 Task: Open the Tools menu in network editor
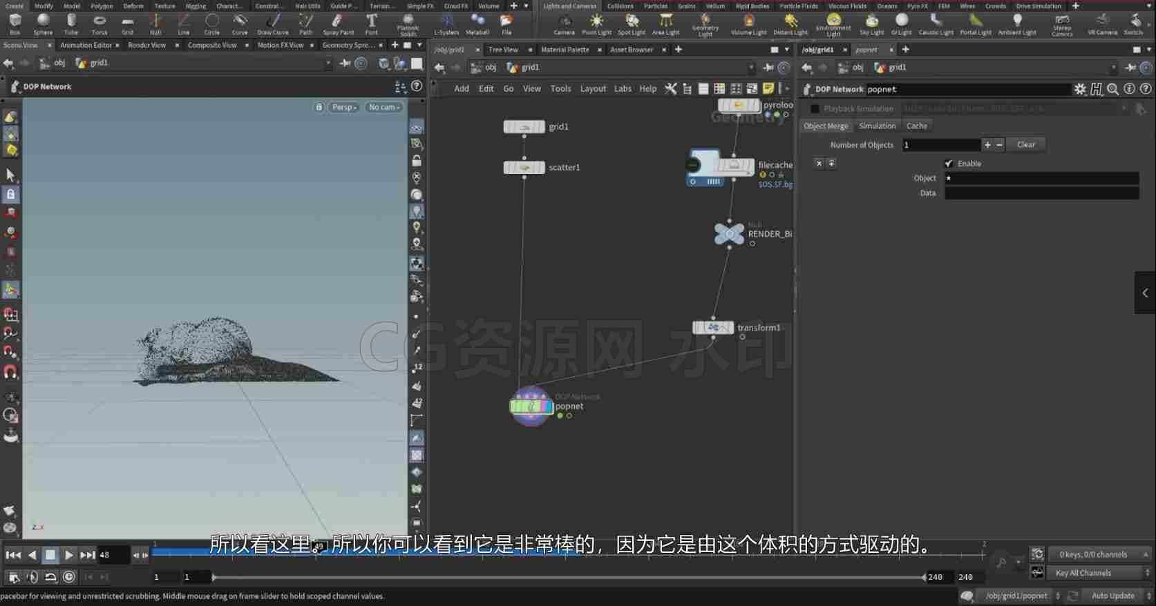pyautogui.click(x=560, y=88)
